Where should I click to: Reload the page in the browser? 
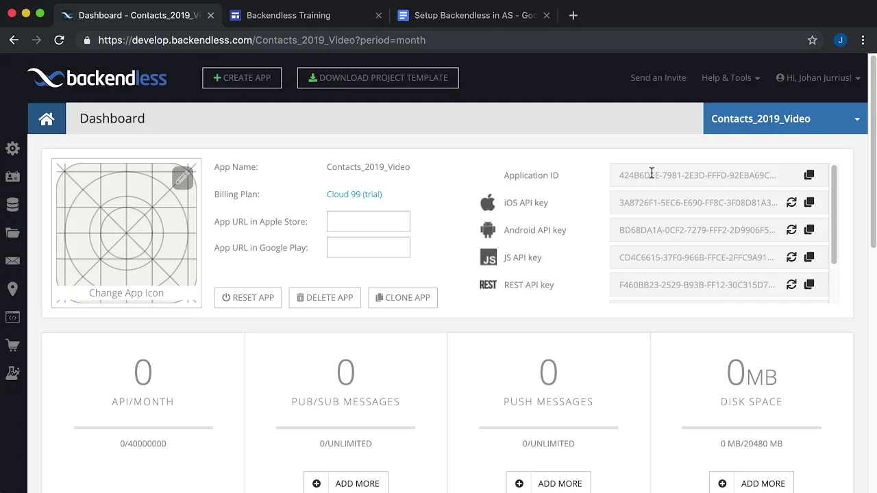pos(59,40)
